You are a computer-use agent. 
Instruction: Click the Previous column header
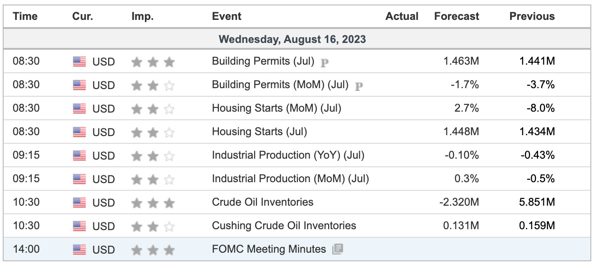click(x=532, y=16)
